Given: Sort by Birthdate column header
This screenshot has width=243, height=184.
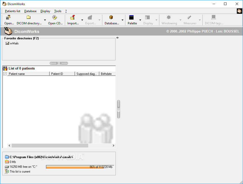Looking at the screenshot, I should pos(107,74).
